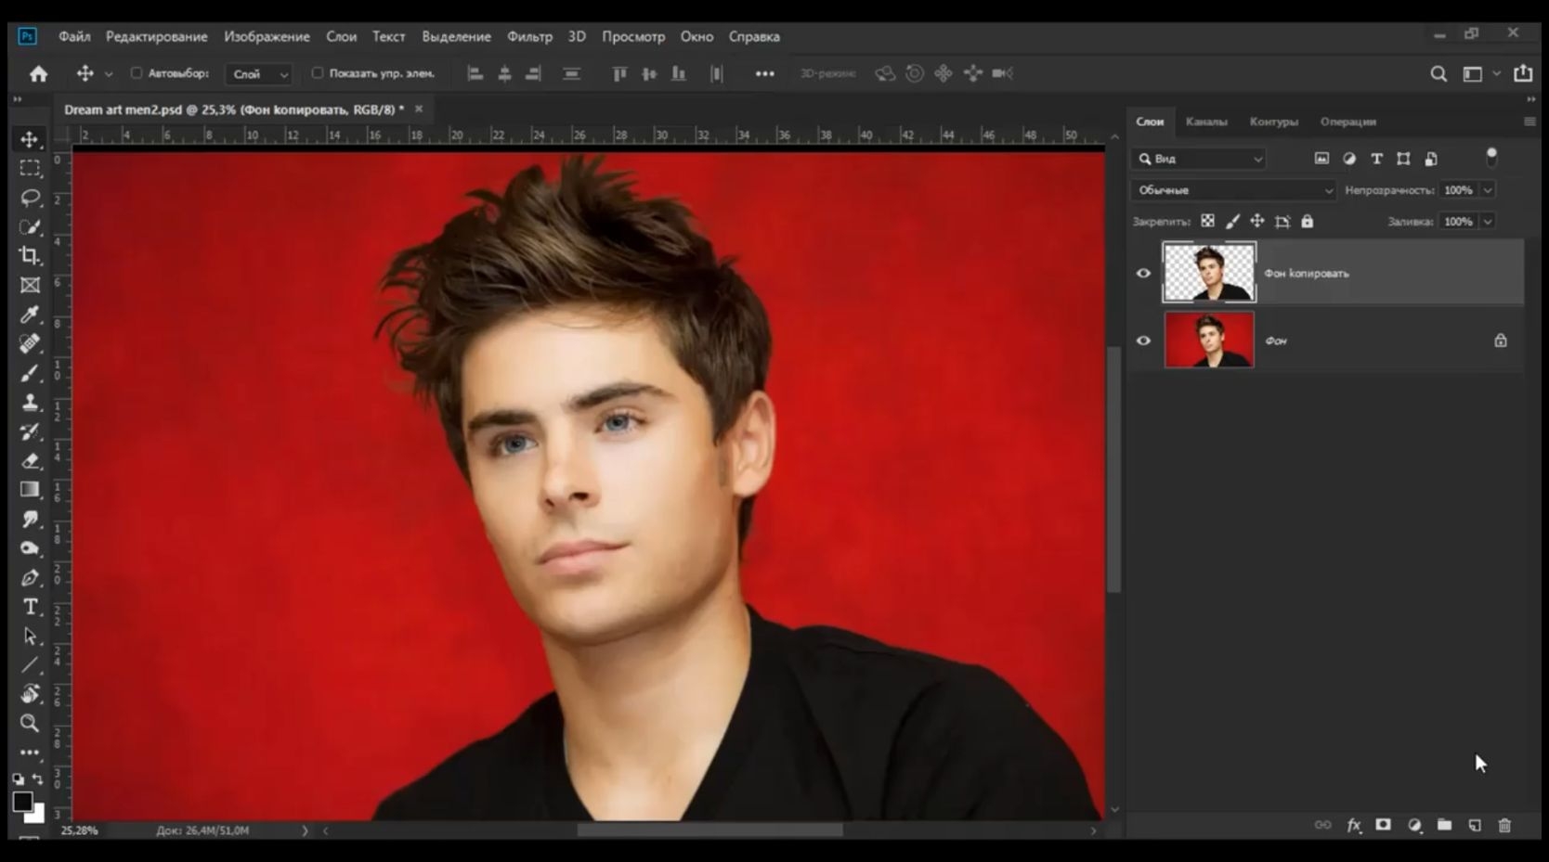Open the search magnifier in top right
Image resolution: width=1549 pixels, height=862 pixels.
(1438, 73)
